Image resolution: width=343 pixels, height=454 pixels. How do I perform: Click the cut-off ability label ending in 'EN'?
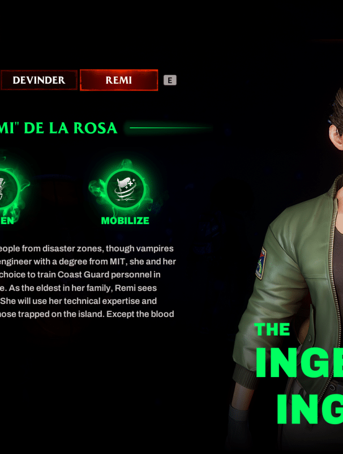(7, 221)
